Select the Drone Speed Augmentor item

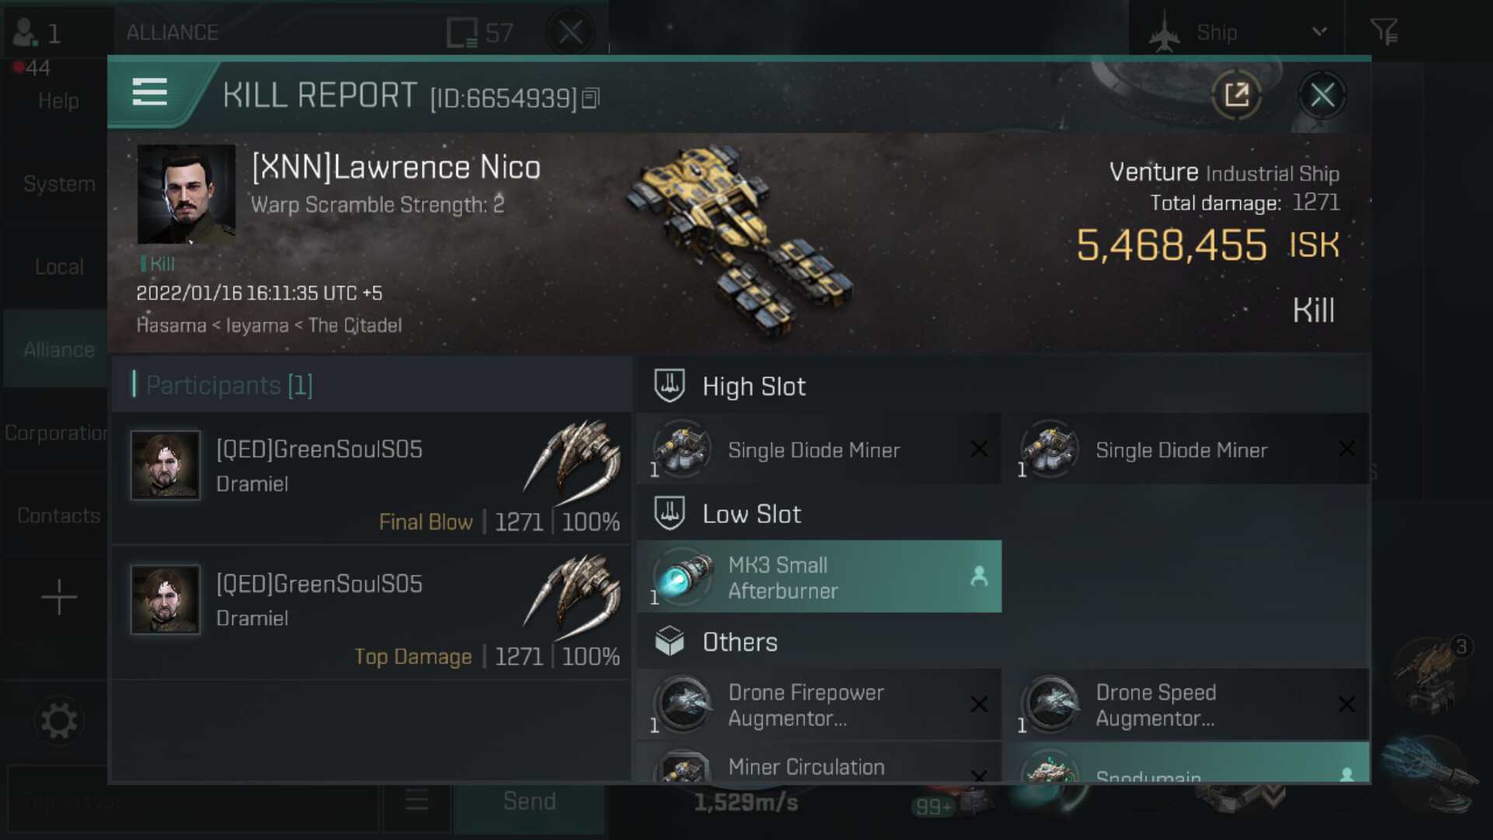[1186, 705]
